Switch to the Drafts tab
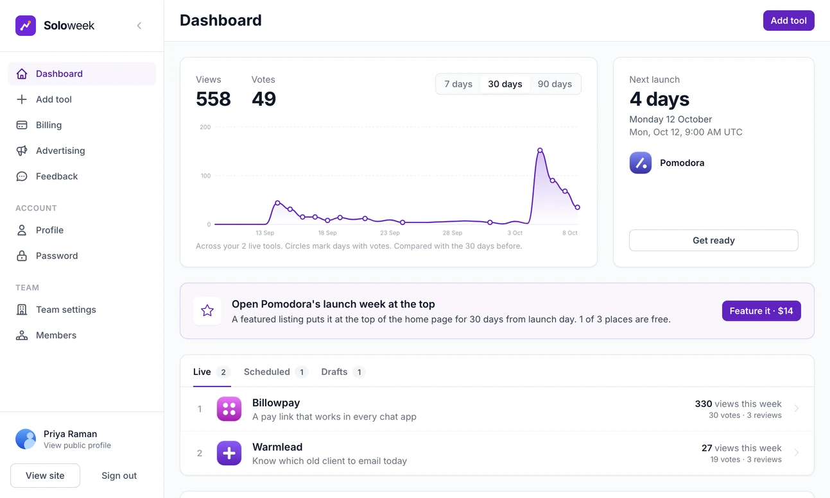Image resolution: width=830 pixels, height=498 pixels. 343,372
